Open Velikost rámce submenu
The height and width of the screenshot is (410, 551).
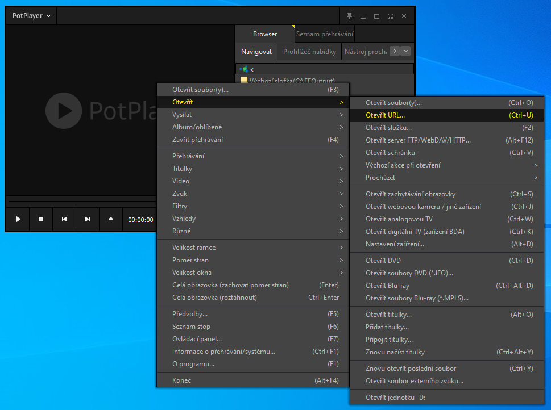(x=253, y=248)
